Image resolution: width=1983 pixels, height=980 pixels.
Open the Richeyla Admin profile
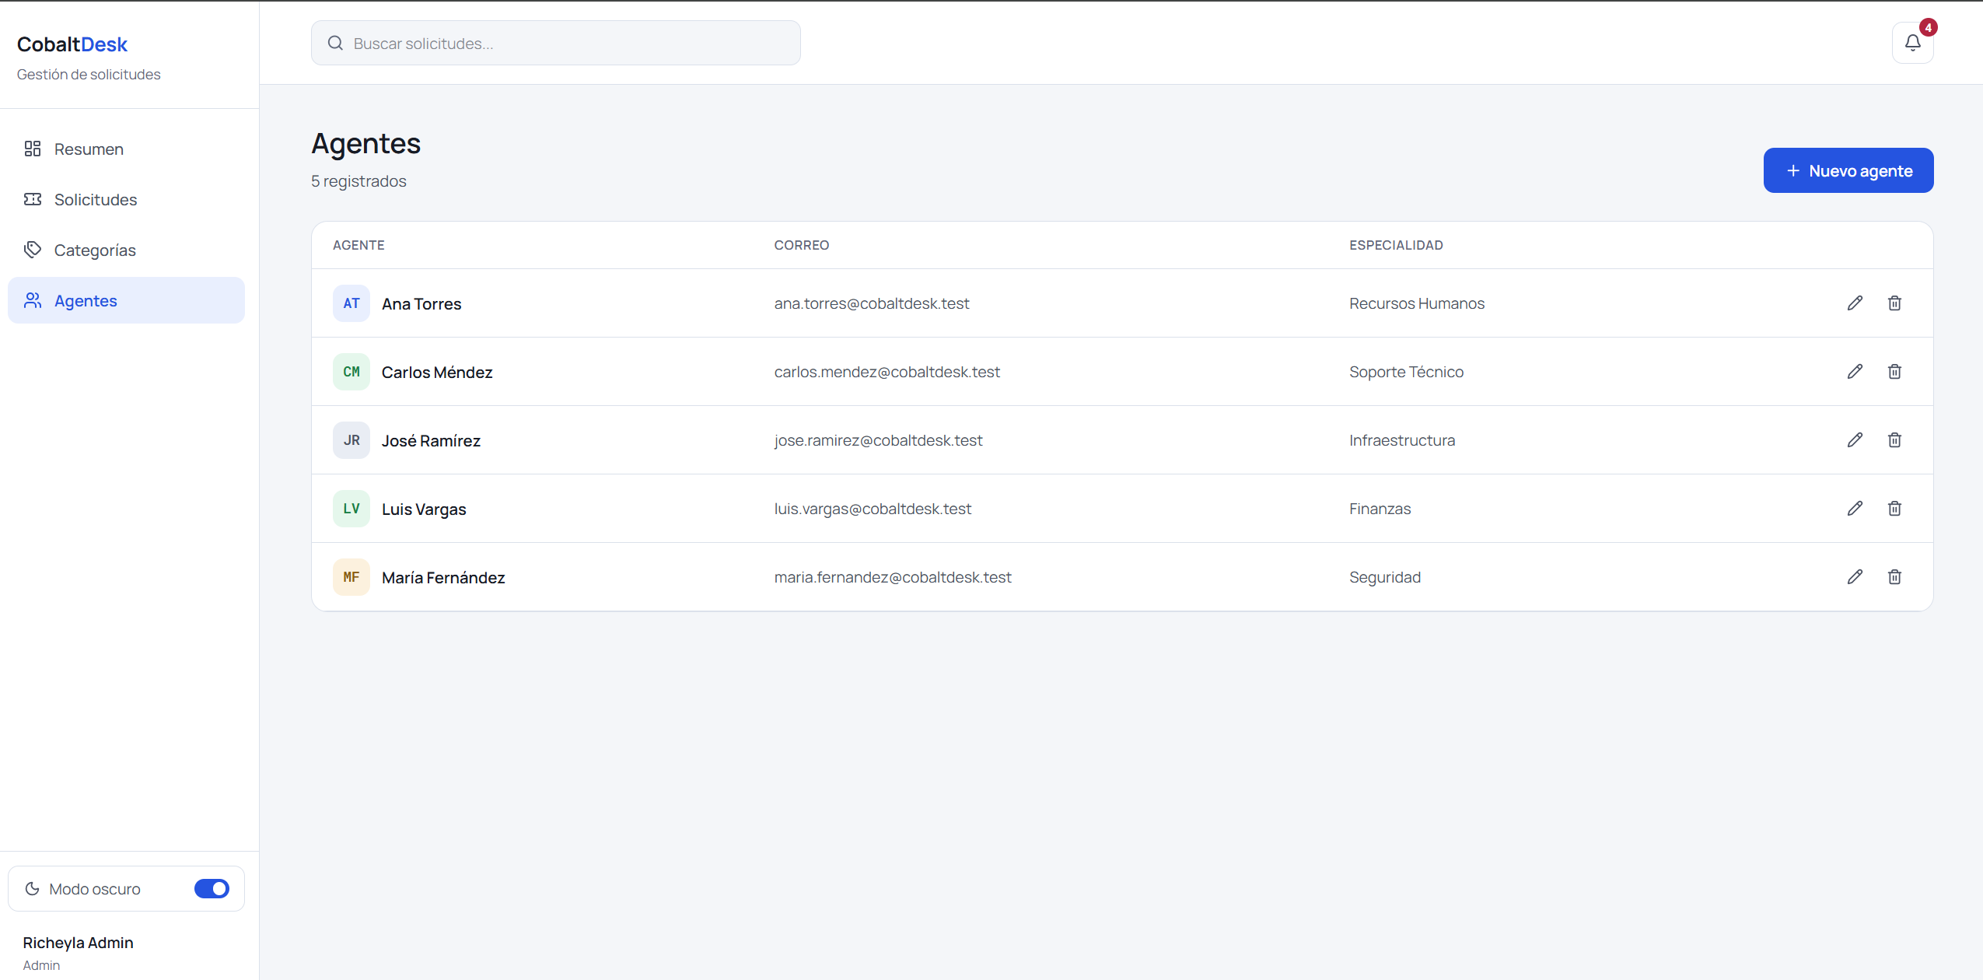(x=78, y=952)
